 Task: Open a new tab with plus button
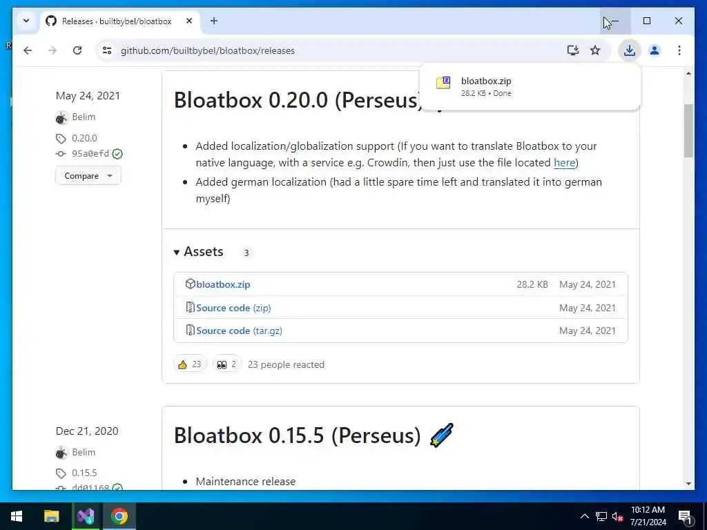click(214, 21)
